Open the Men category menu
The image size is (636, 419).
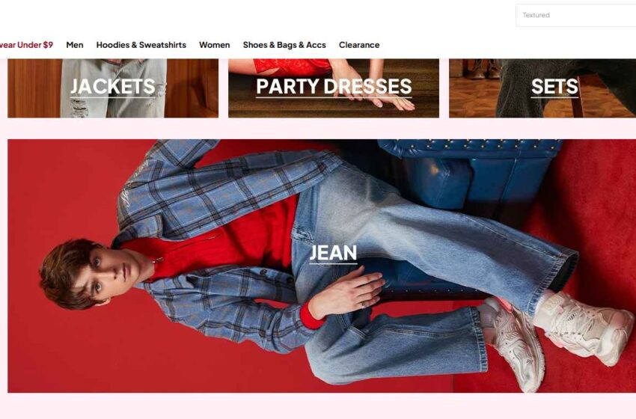[75, 45]
